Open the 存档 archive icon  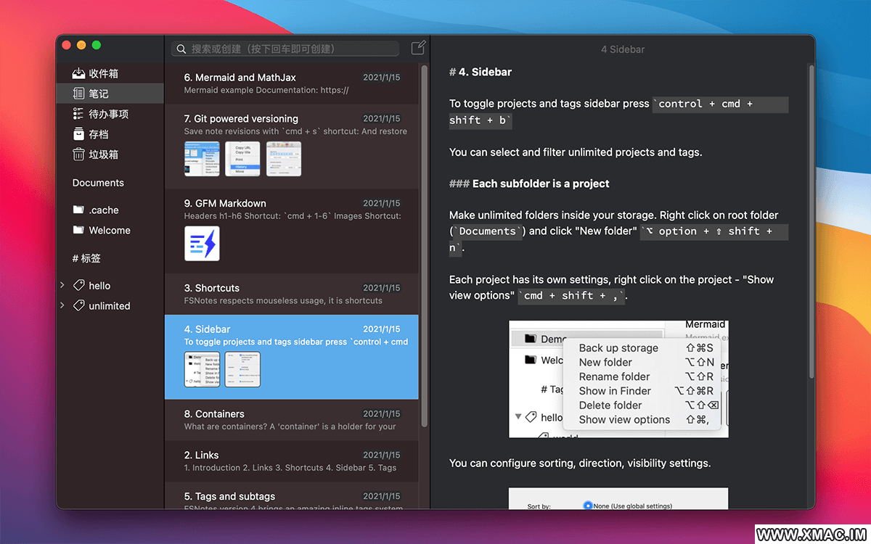point(79,134)
